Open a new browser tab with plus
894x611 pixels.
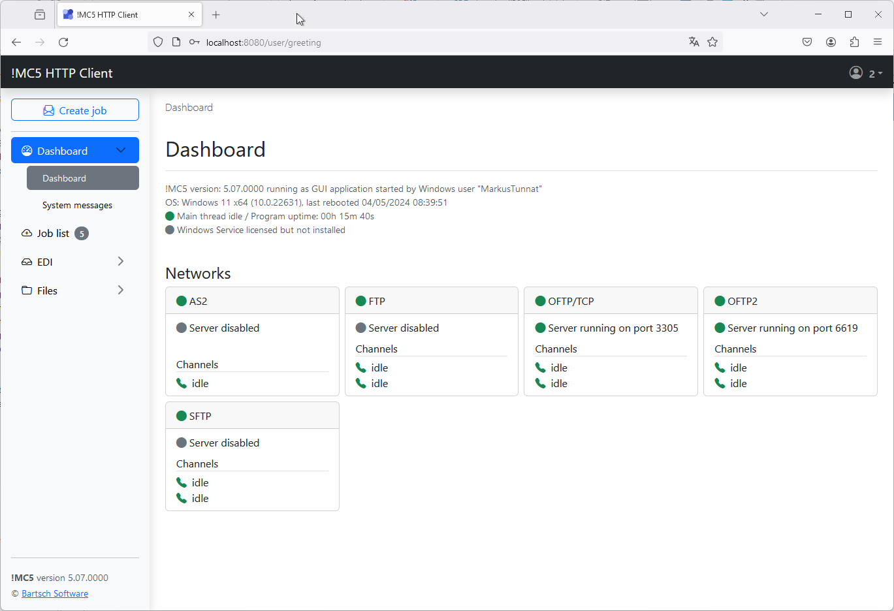coord(216,14)
